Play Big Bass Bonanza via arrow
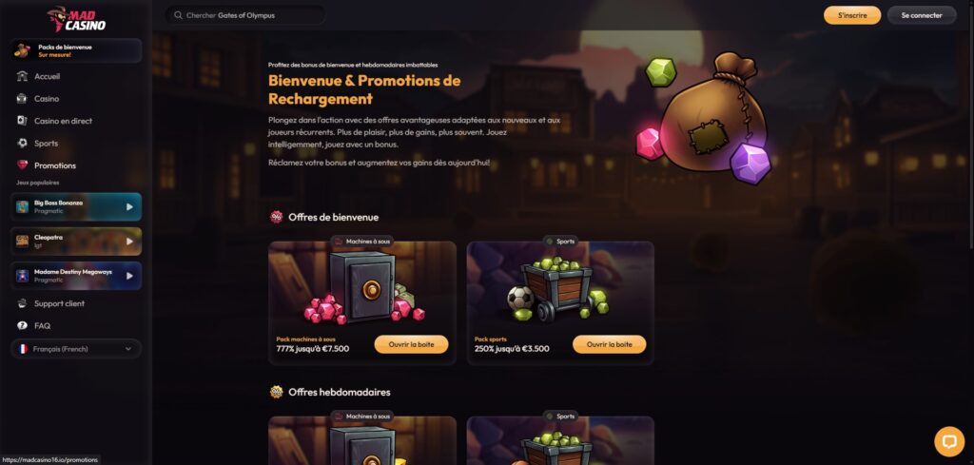974x465 pixels. tap(129, 206)
